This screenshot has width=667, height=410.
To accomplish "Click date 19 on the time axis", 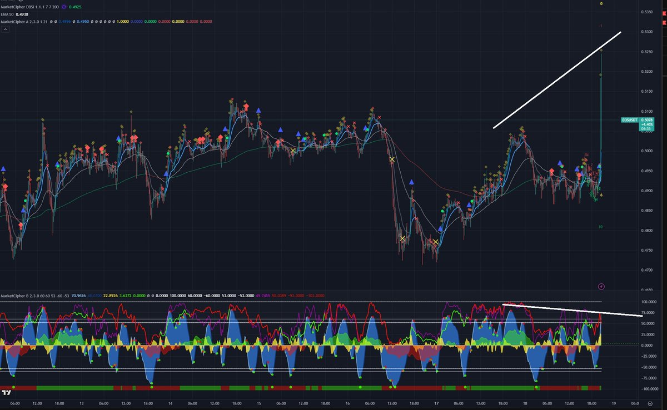I will pyautogui.click(x=614, y=404).
